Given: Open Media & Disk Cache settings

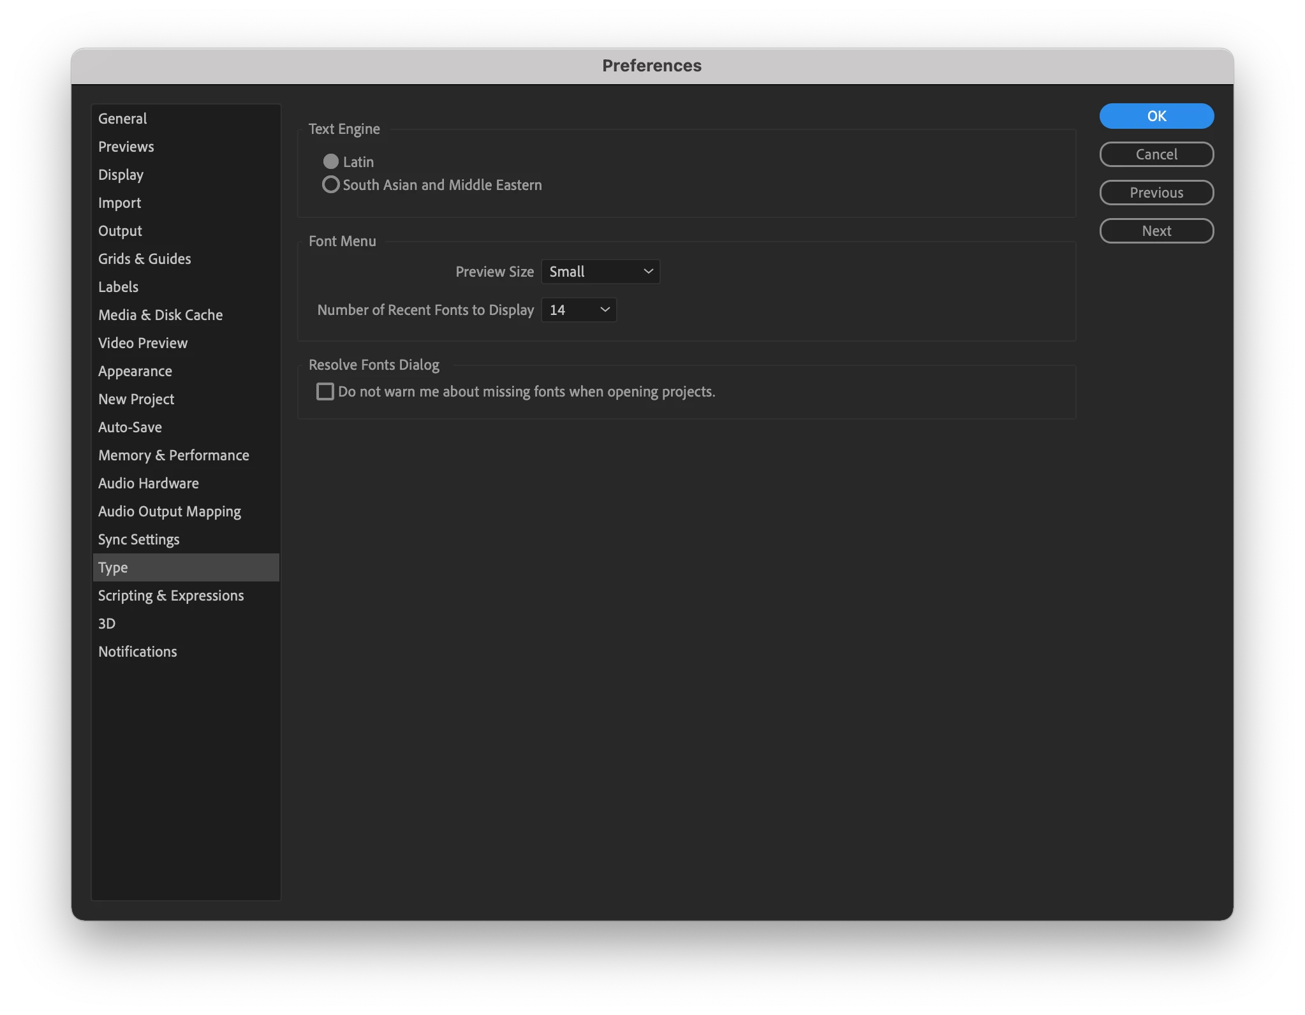Looking at the screenshot, I should tap(160, 315).
